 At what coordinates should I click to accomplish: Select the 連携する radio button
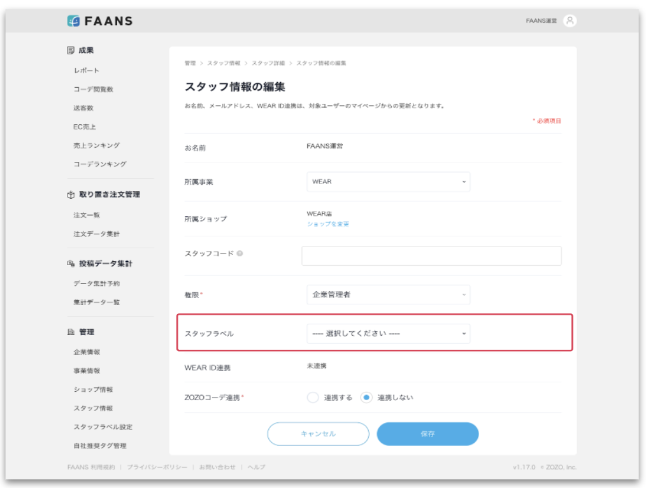click(x=313, y=398)
